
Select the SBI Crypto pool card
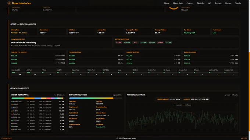(x=170, y=72)
